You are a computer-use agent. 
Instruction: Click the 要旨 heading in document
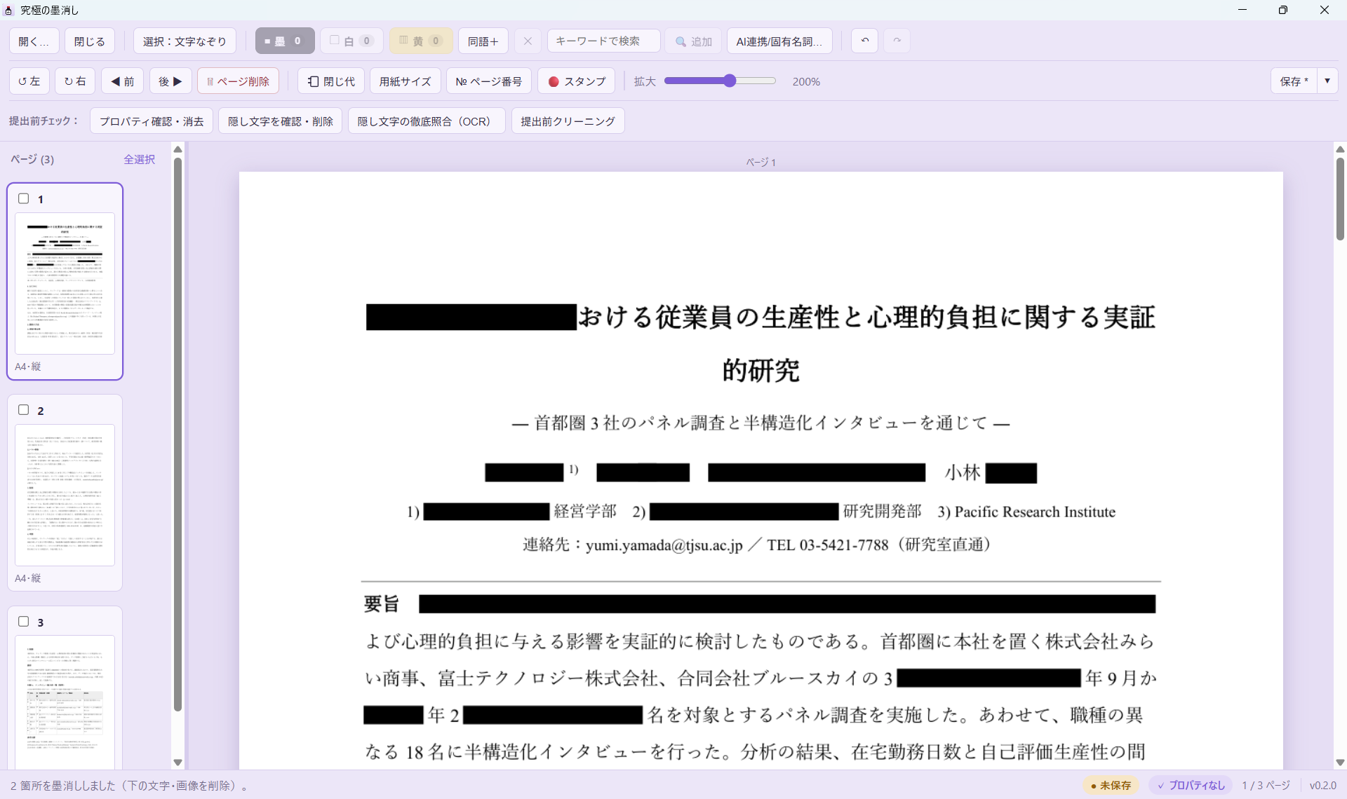click(x=382, y=604)
